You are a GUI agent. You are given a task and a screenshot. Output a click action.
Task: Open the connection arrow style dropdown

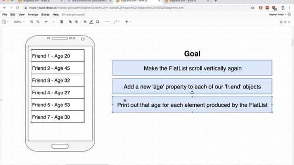click(107, 22)
